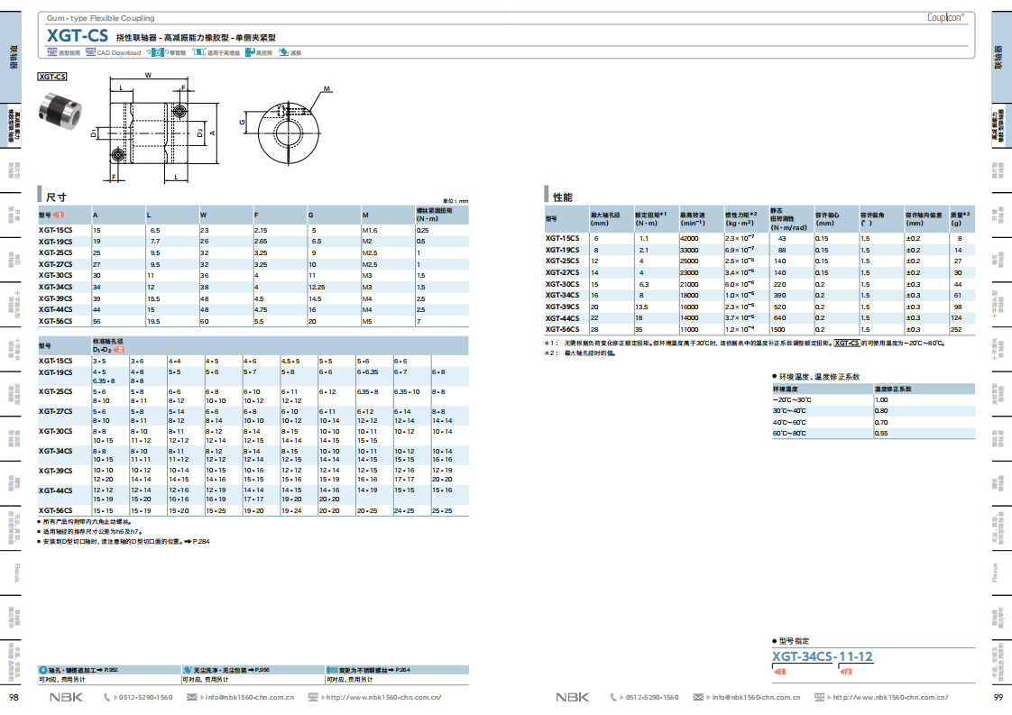1012x715 pixels.
Task: Click the envelope icon on page 99 footer
Action: (698, 698)
